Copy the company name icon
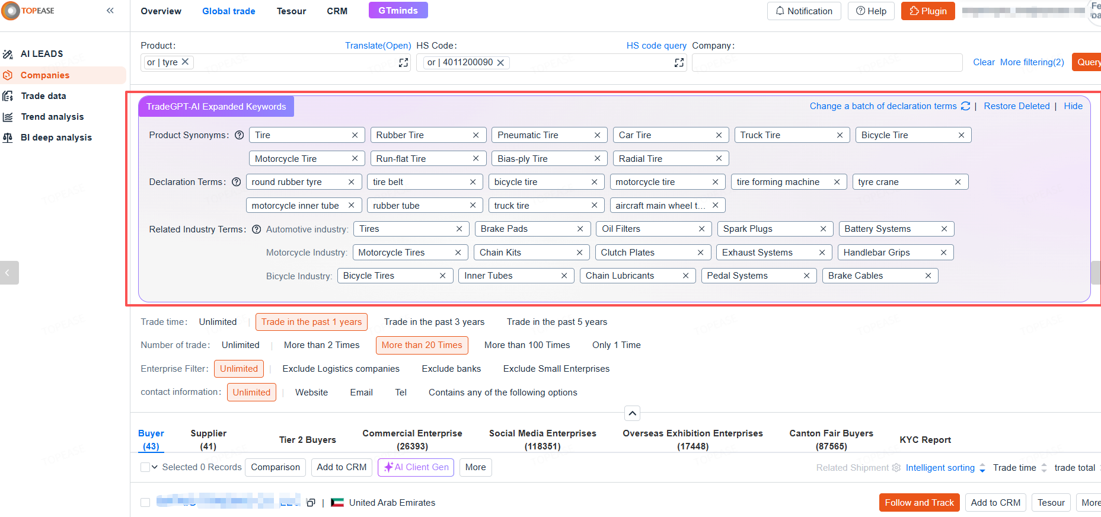Screen dimensions: 1101x517 point(311,503)
